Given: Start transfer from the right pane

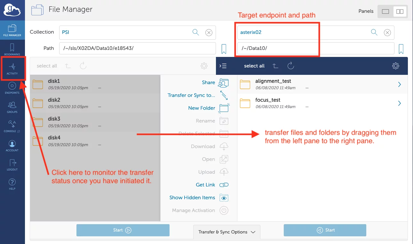Looking at the screenshot, I should (x=325, y=230).
